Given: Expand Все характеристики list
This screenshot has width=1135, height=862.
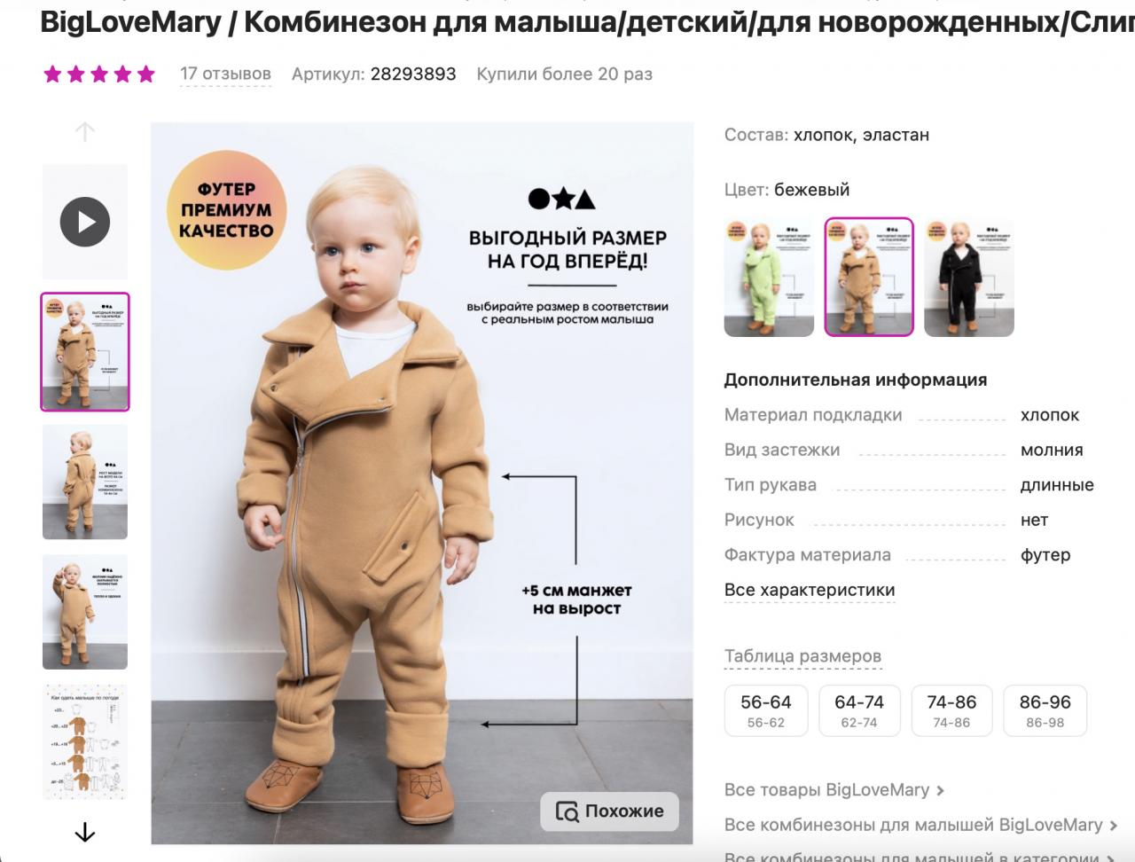Looking at the screenshot, I should pyautogui.click(x=810, y=591).
